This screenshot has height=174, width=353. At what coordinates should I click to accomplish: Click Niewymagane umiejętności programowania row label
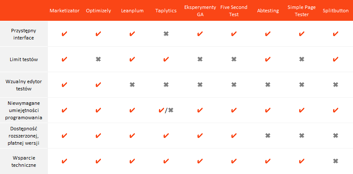coord(24,110)
